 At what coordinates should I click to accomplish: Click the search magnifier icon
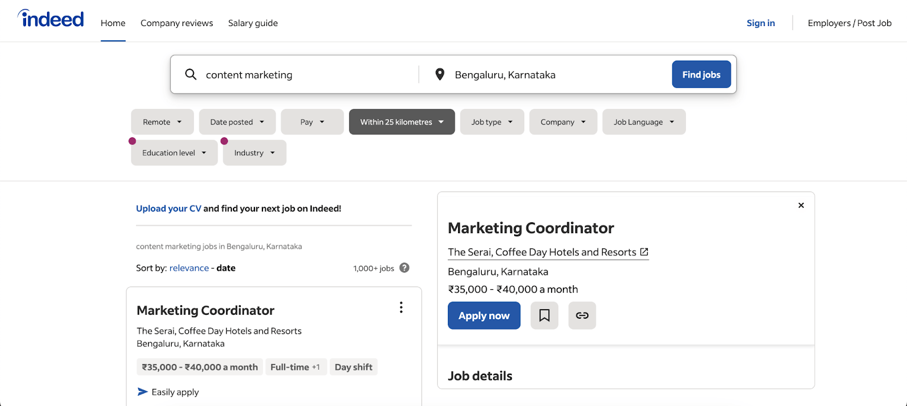pyautogui.click(x=191, y=74)
